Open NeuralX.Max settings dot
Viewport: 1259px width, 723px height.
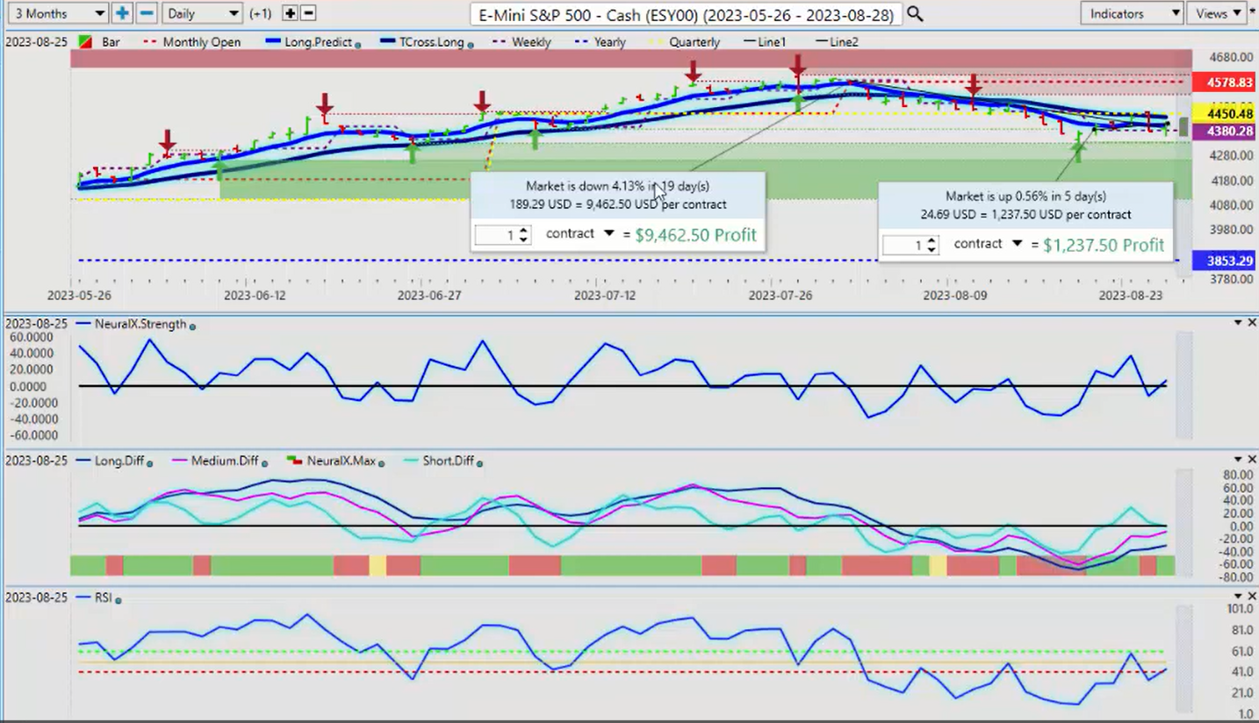point(383,462)
